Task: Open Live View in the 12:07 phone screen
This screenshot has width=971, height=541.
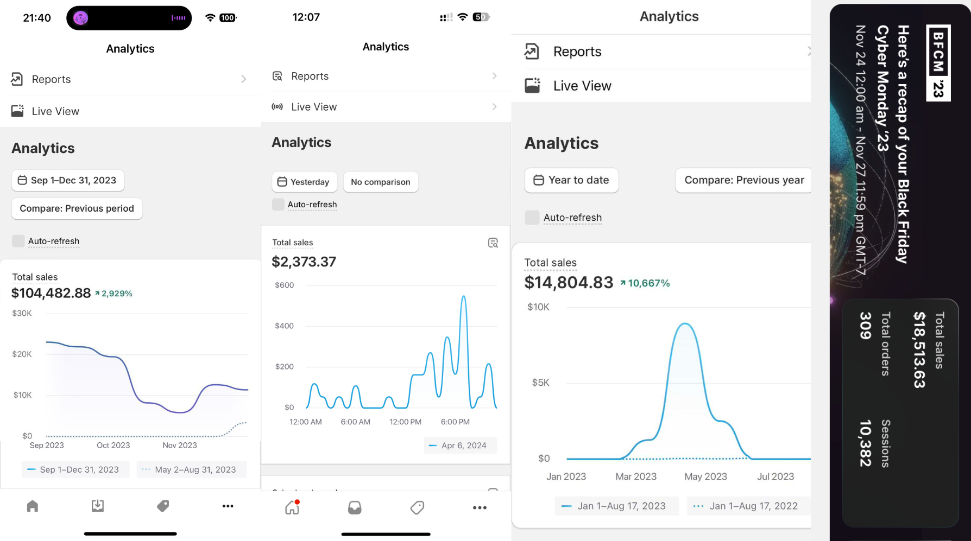Action: [386, 107]
